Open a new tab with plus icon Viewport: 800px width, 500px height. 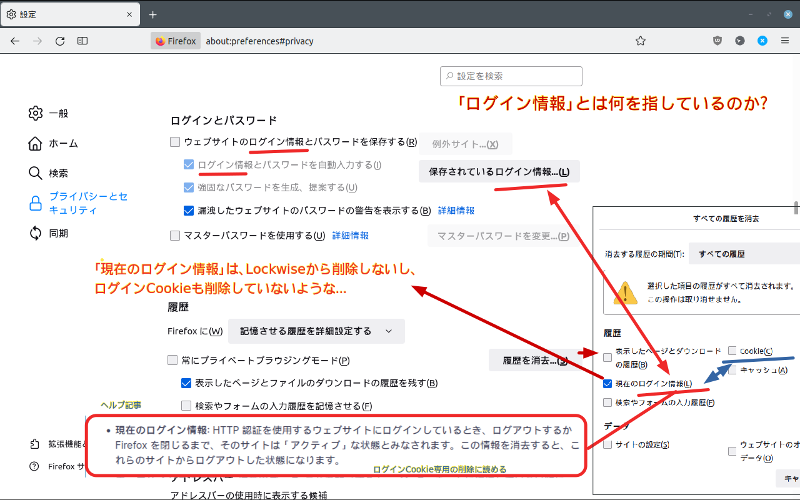(153, 14)
